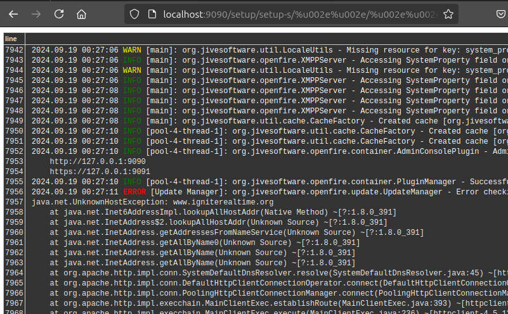
Task: Go to the browser Home page
Action: [82, 14]
